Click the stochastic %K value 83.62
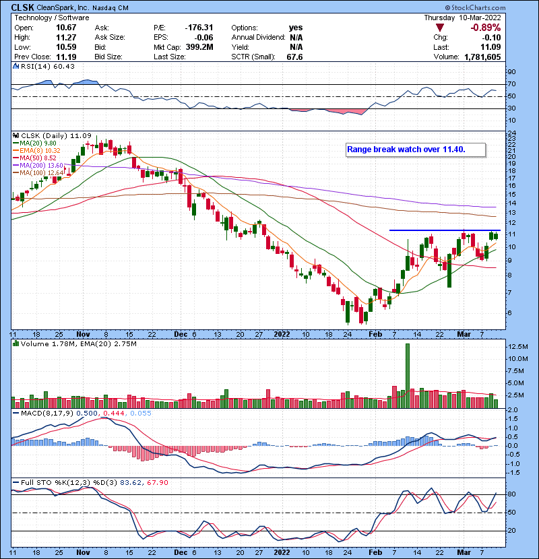The width and height of the screenshot is (539, 559). 131,483
